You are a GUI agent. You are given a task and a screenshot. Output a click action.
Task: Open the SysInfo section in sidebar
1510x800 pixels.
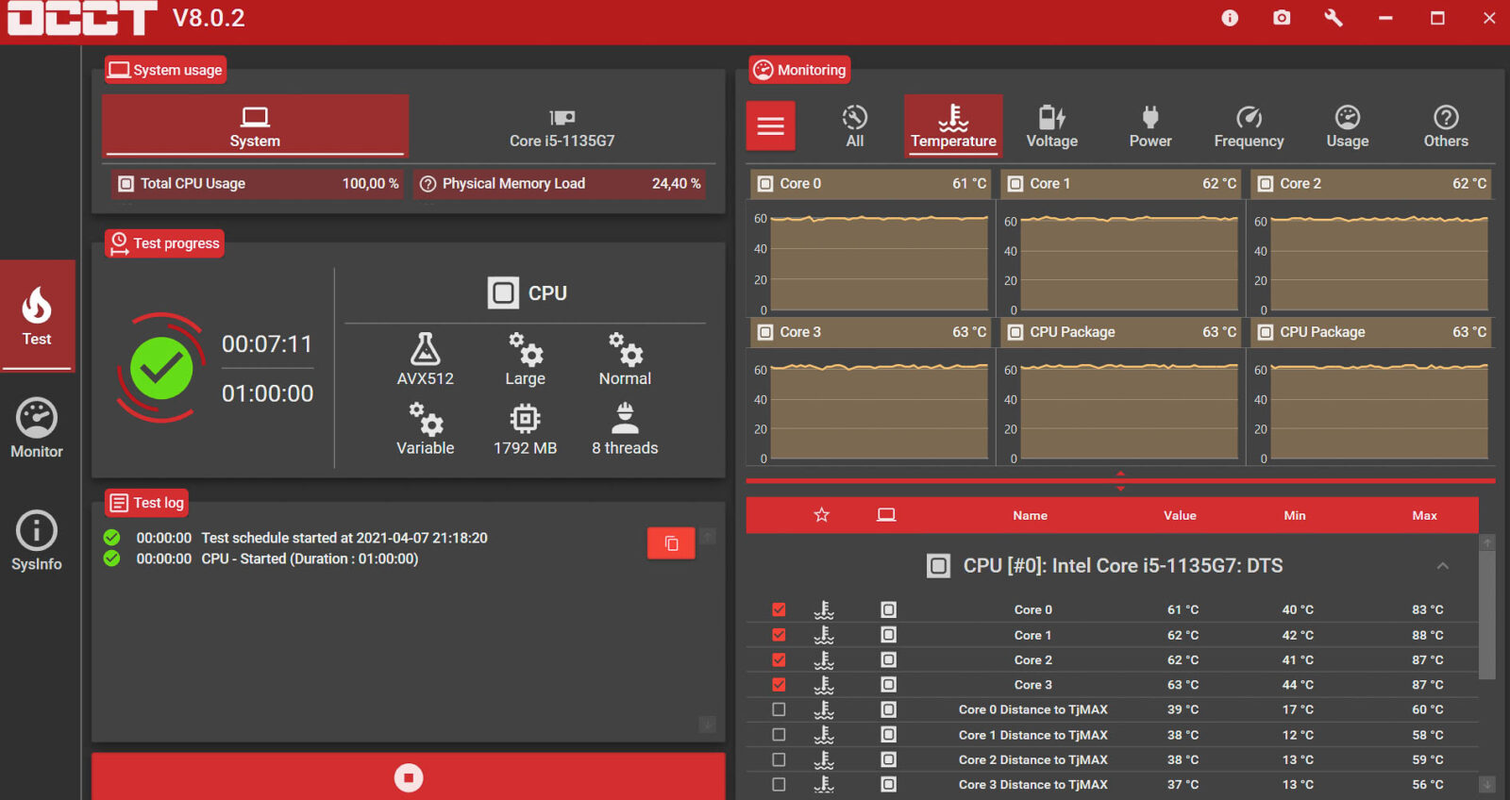click(37, 542)
